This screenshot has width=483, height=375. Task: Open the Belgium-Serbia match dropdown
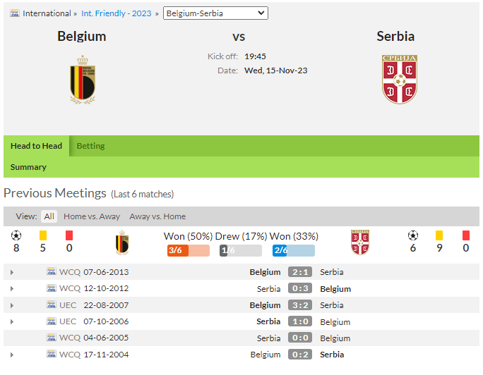(215, 13)
